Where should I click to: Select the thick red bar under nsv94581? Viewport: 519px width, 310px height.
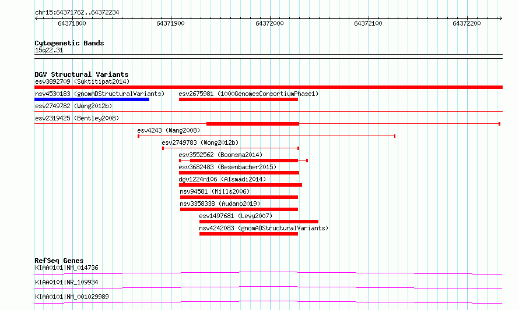click(x=239, y=197)
